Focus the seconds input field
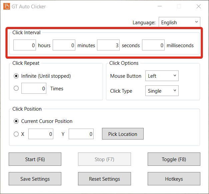 [108, 45]
